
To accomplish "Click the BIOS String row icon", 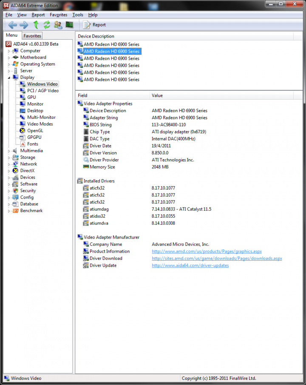I will pos(86,124).
